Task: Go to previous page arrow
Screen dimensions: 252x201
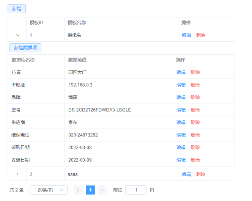Action: [78, 190]
